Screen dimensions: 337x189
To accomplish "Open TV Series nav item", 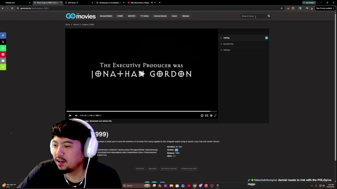I will pos(145,16).
